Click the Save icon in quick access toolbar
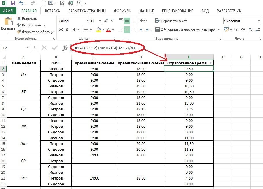Viewport: 263px width, 189px height. click(13, 3)
